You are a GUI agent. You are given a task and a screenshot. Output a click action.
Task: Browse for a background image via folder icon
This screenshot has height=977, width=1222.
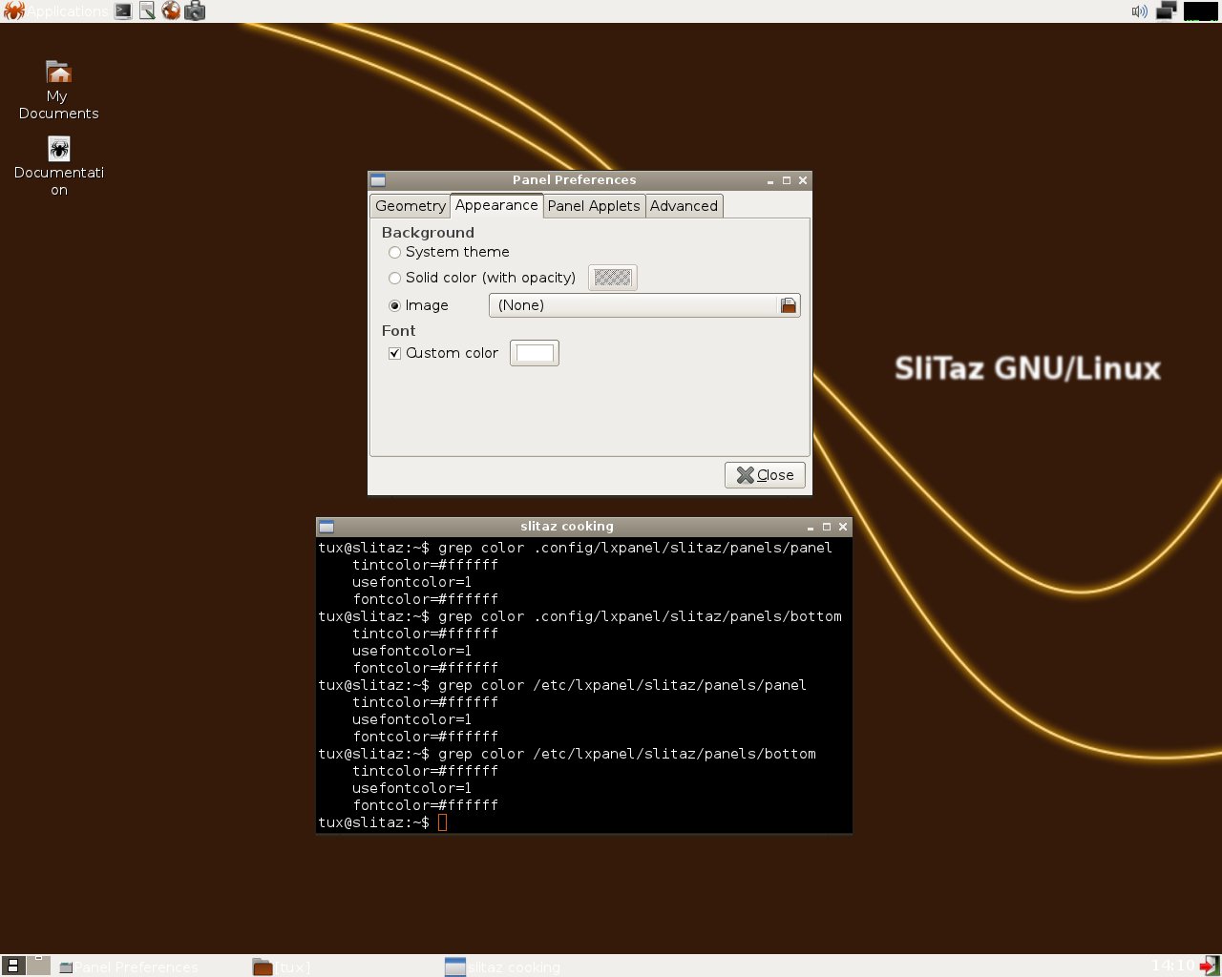pos(788,305)
